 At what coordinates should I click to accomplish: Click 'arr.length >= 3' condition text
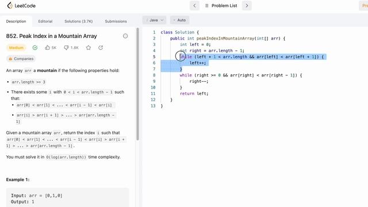tap(28, 82)
